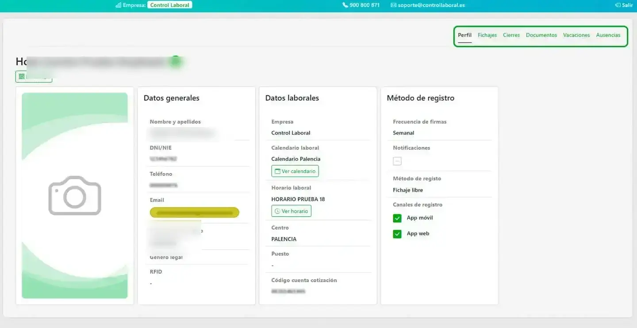Click the Semanal frequency value

pyautogui.click(x=403, y=133)
